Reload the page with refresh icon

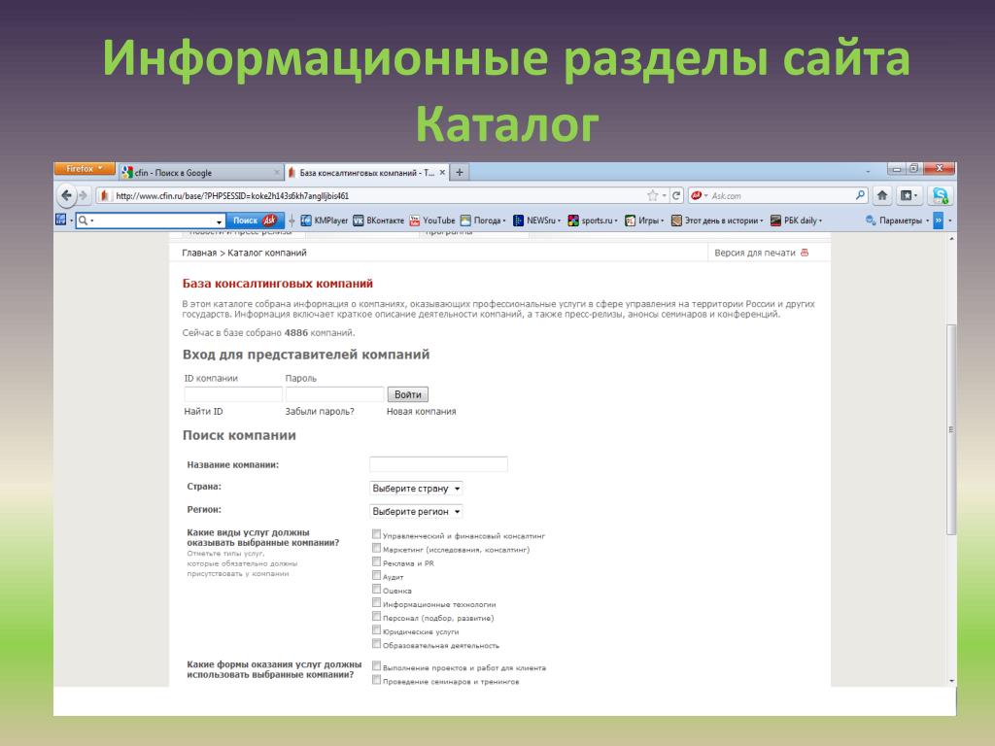pos(676,195)
